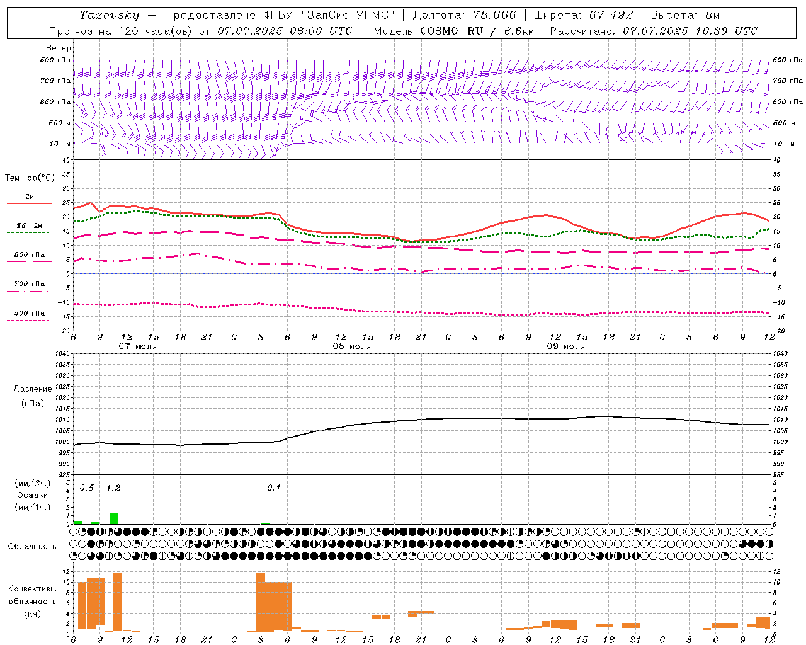Click the 10 м wind level label on left axis
The image size is (806, 645).
click(60, 144)
